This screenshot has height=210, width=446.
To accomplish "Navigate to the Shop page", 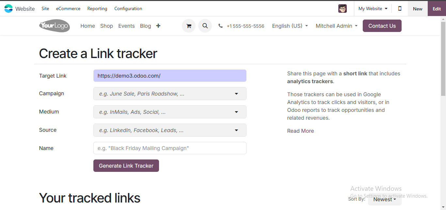I will 106,26.
